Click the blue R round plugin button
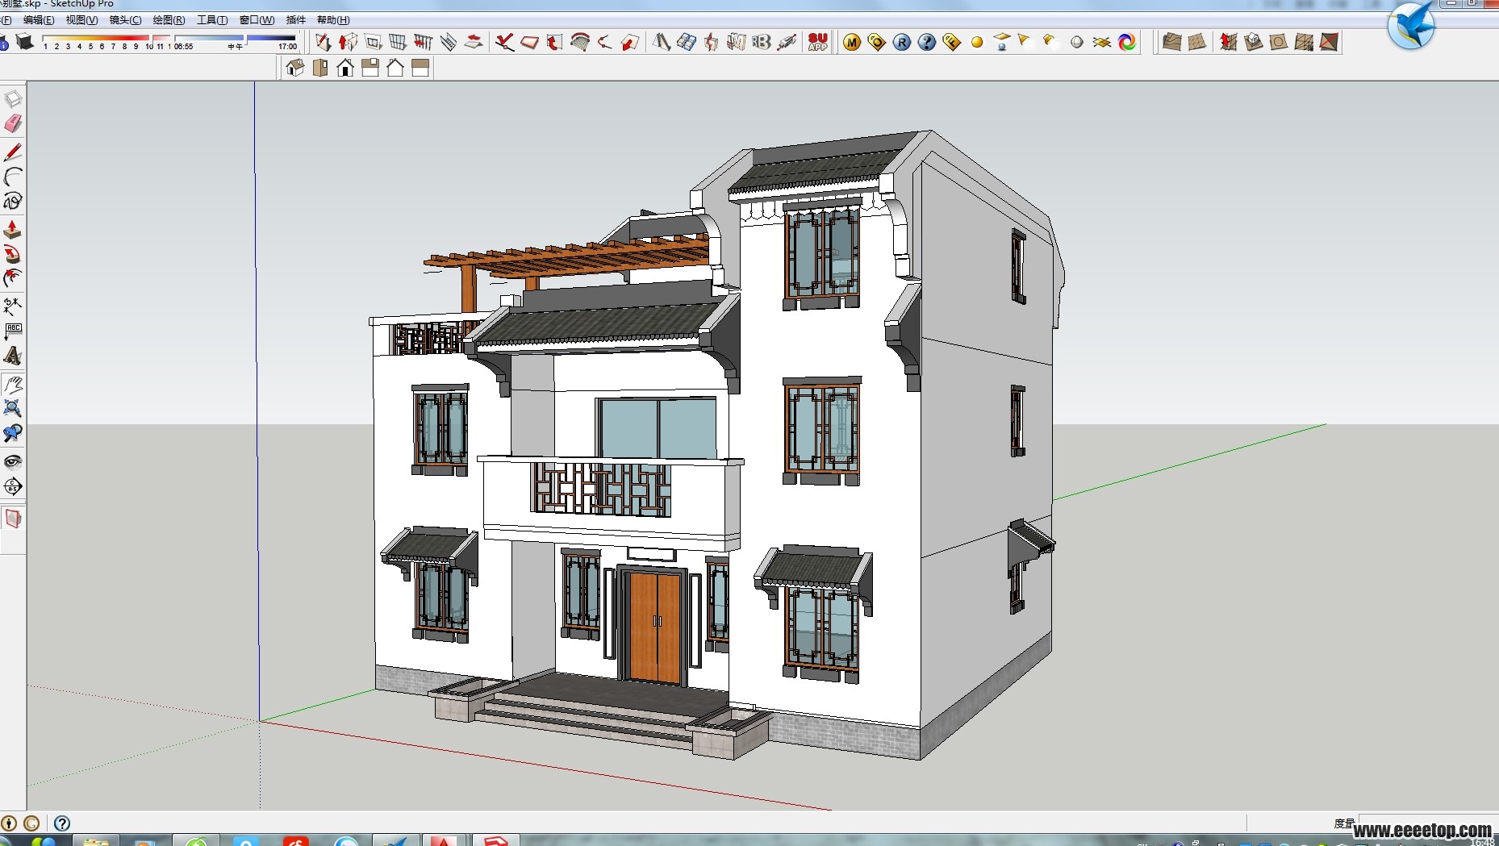The height and width of the screenshot is (846, 1499). [902, 42]
